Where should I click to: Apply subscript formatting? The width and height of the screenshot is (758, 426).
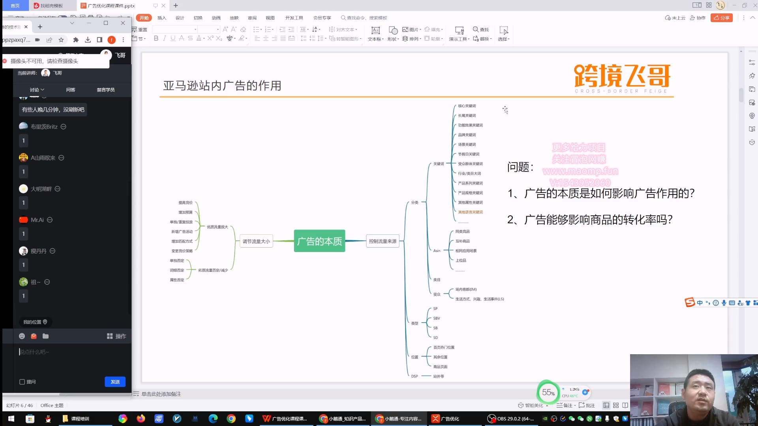pos(219,39)
